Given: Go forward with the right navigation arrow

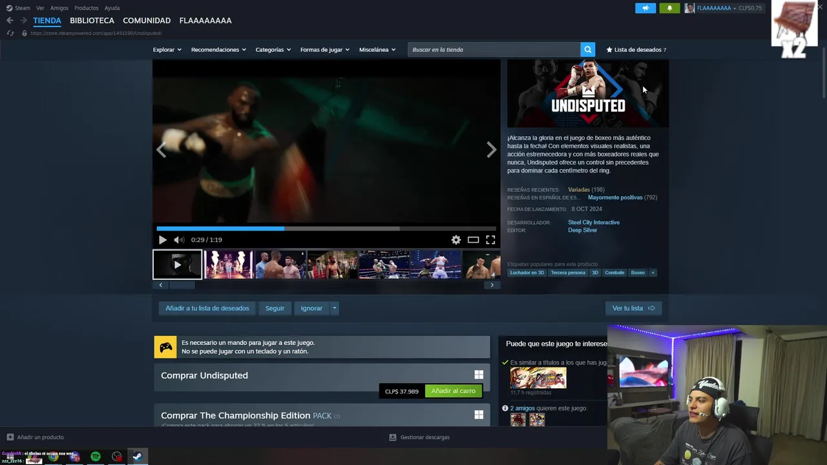Looking at the screenshot, I should click(23, 21).
